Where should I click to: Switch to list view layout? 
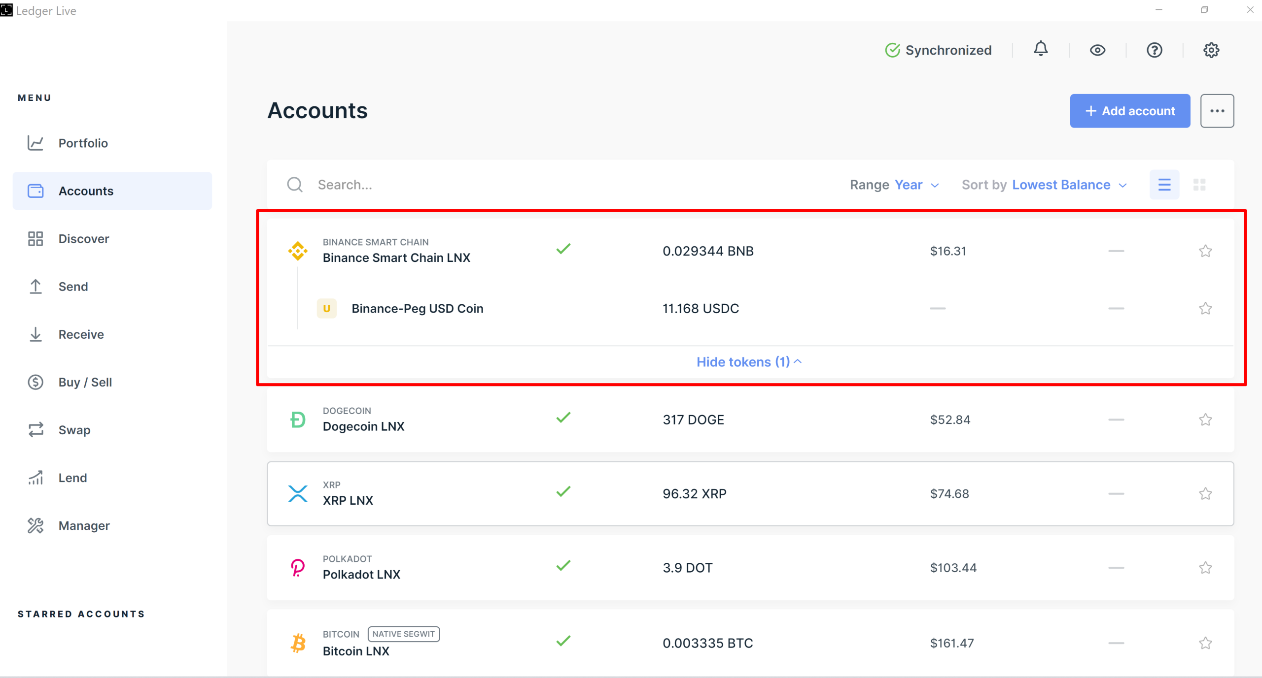(1164, 185)
